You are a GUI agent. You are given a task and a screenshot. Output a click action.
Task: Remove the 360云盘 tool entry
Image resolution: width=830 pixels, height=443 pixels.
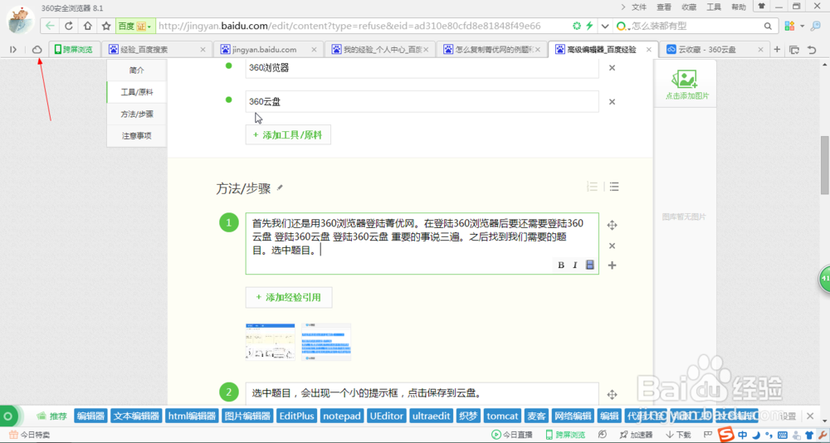(x=612, y=101)
